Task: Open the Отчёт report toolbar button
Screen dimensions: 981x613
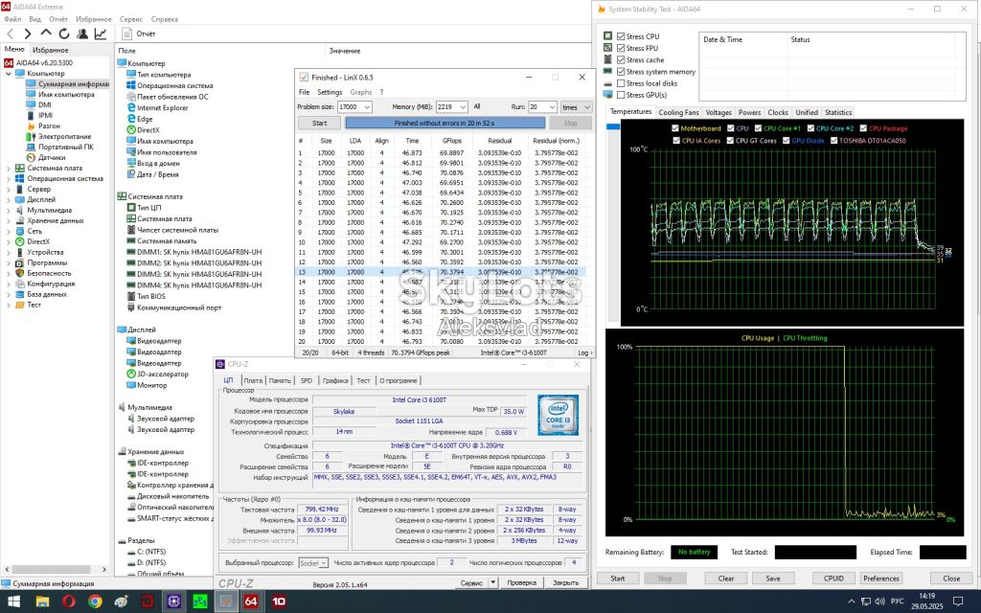Action: click(x=139, y=34)
